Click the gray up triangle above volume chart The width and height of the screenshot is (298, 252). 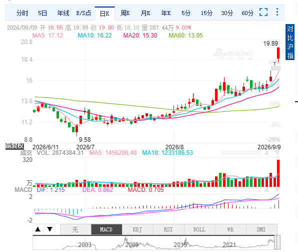[x=267, y=153]
